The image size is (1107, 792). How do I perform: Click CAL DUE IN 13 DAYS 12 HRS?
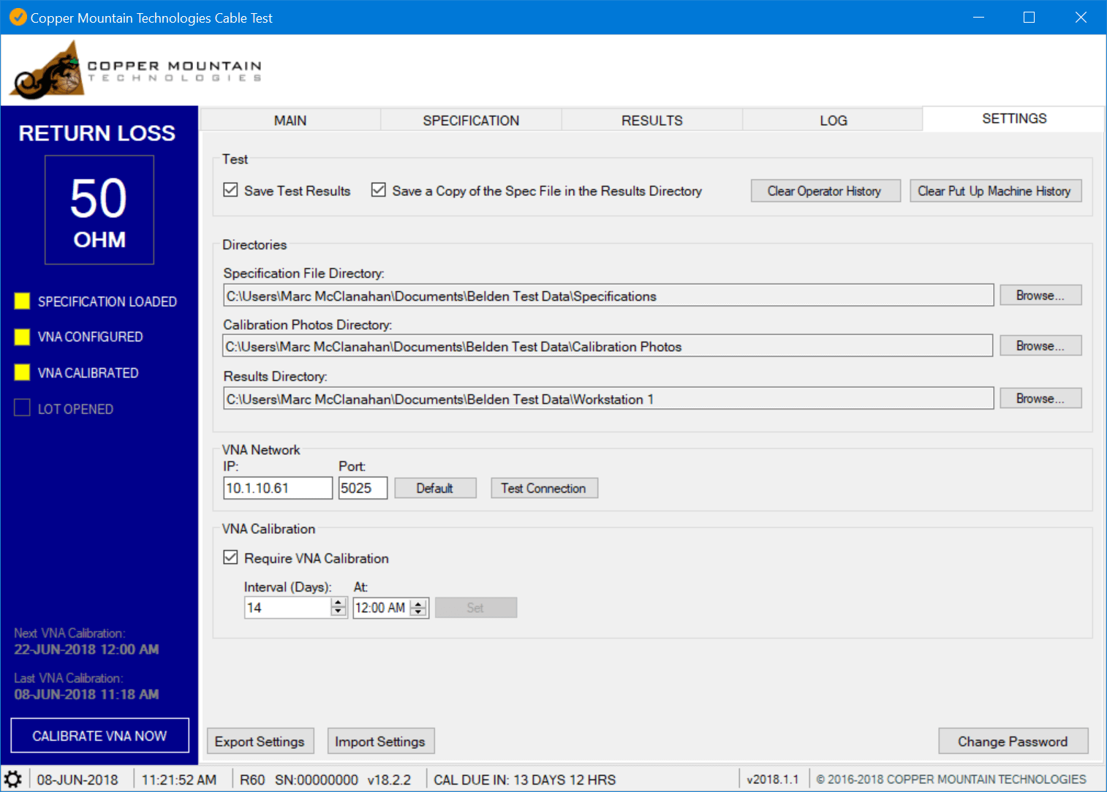pos(525,780)
